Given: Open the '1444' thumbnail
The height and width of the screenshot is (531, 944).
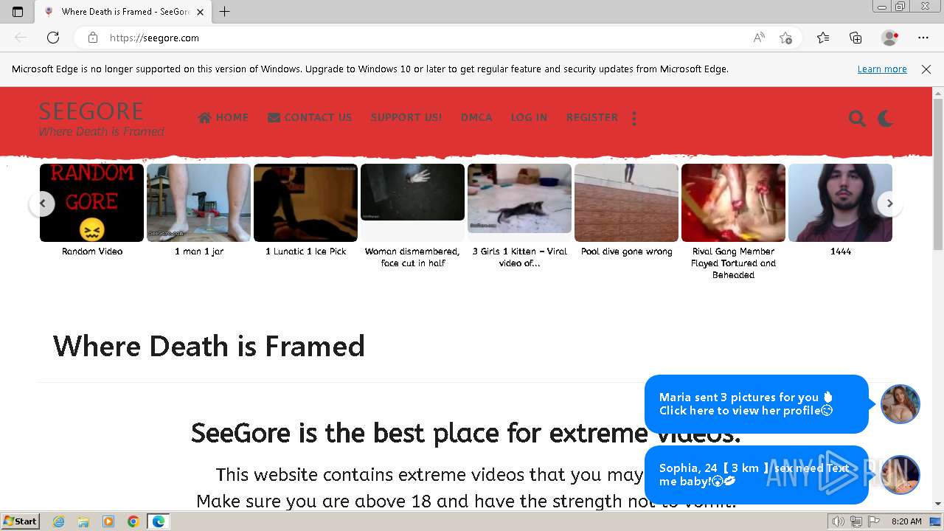Looking at the screenshot, I should [x=840, y=203].
